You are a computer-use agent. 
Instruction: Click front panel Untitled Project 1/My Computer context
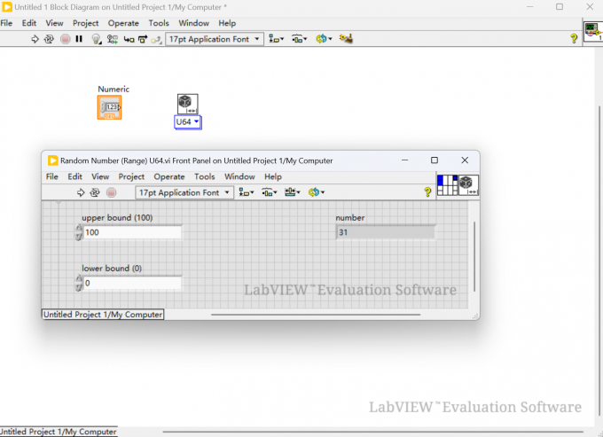(103, 315)
